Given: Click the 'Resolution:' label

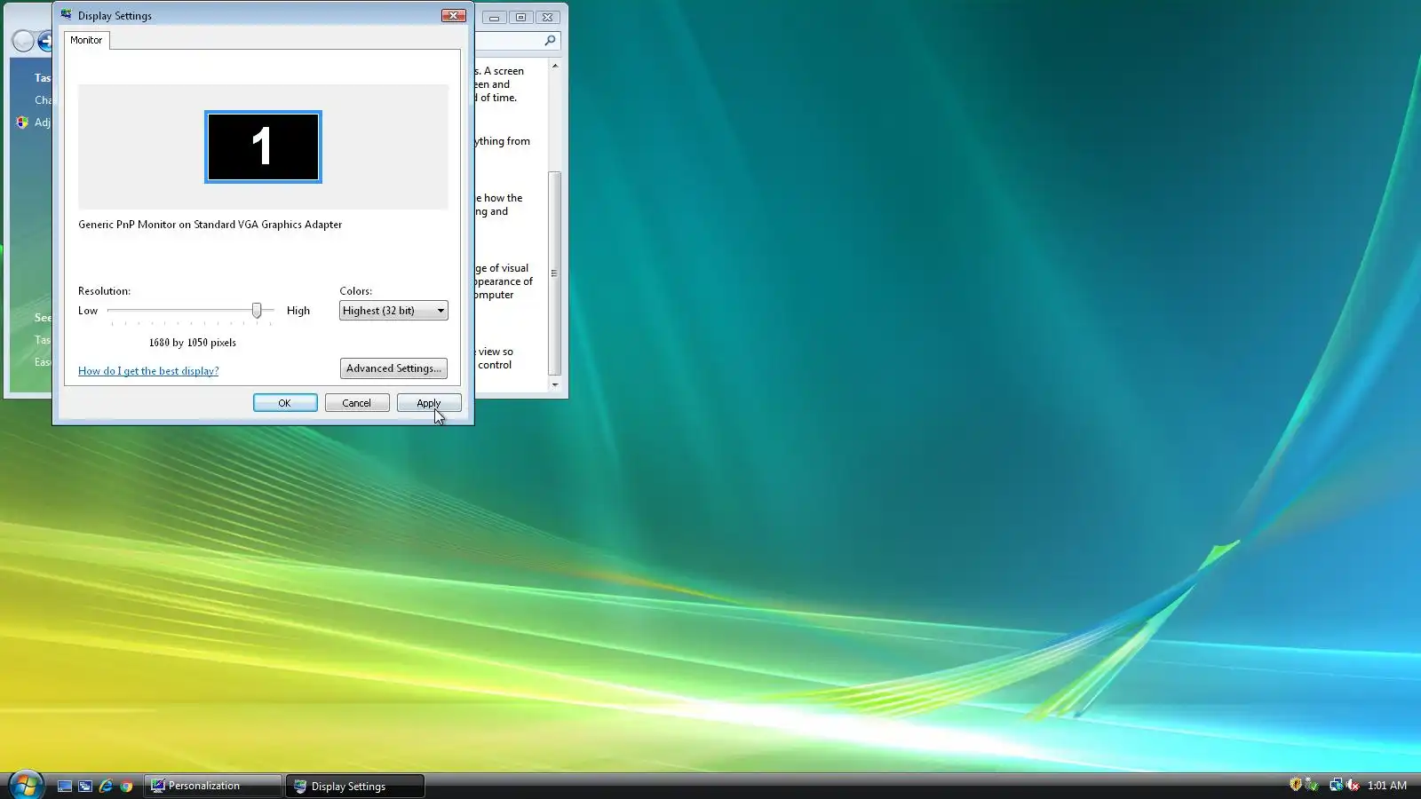Looking at the screenshot, I should (104, 291).
